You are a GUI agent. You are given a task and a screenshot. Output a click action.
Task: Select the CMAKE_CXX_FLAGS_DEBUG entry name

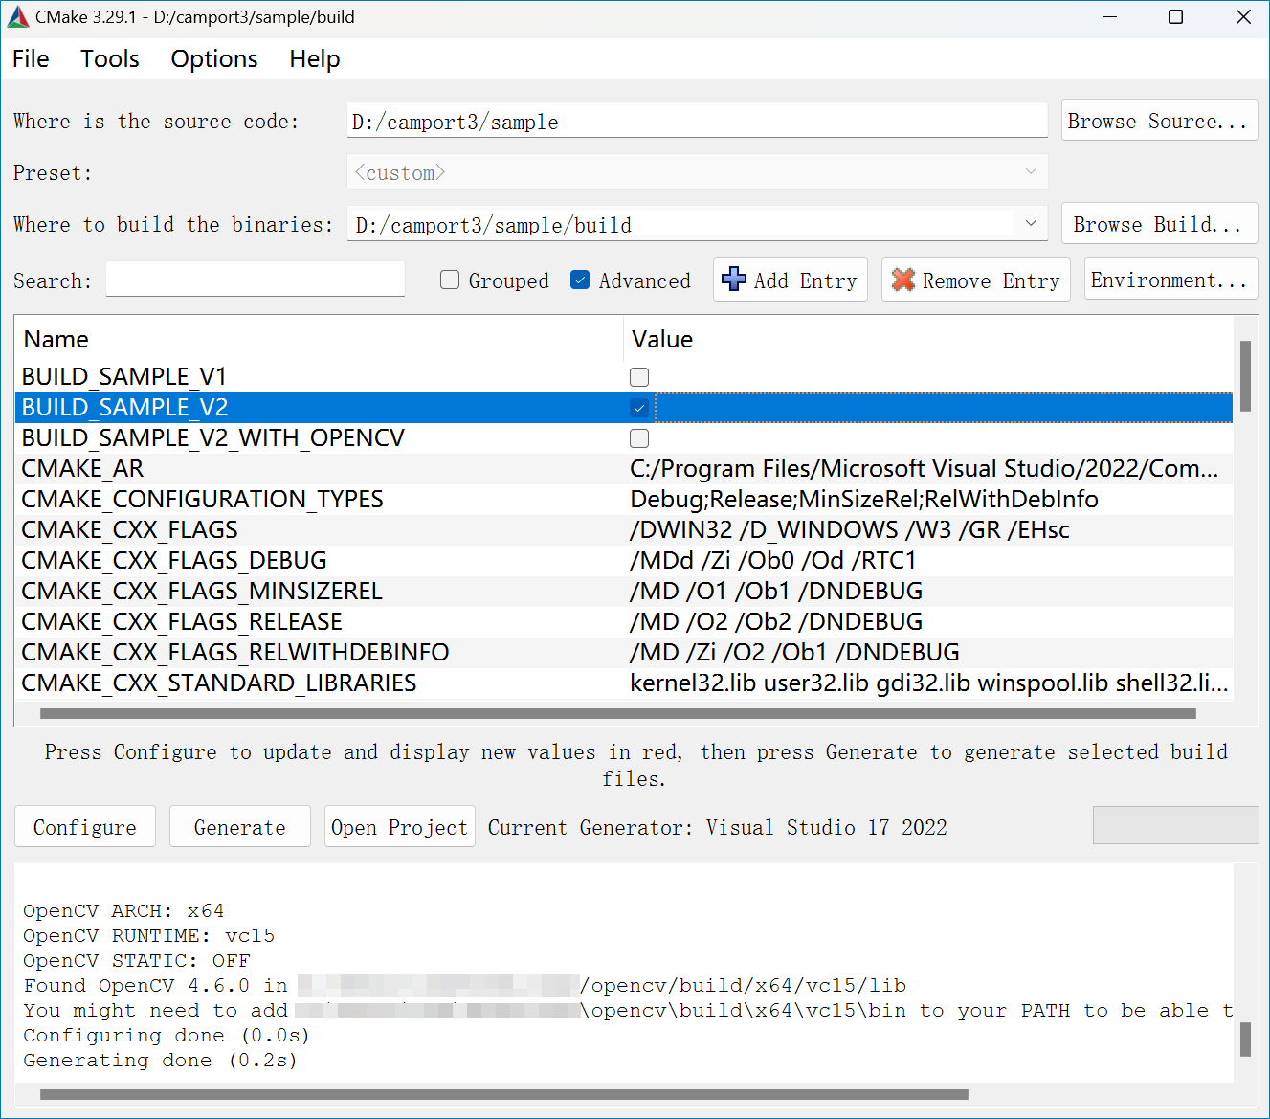coord(174,561)
